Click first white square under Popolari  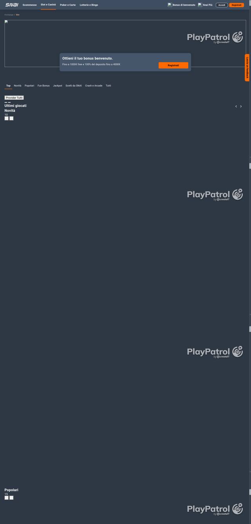(x=6, y=498)
